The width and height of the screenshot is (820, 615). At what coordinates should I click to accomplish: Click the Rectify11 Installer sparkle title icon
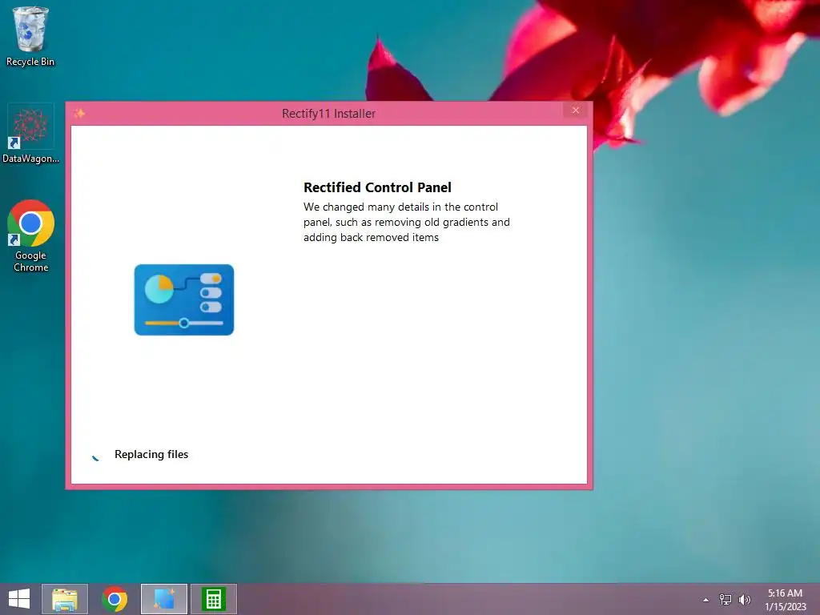point(79,113)
